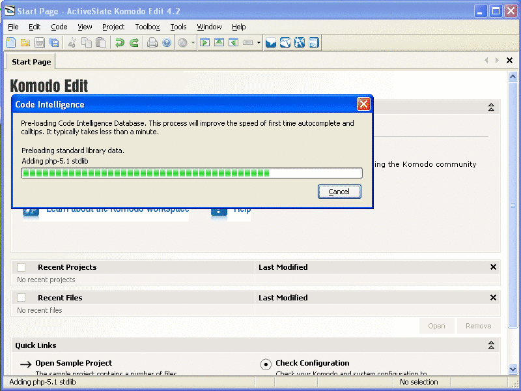Open the dropdown arrow beside the globe icon
Screen dimensions: 521x391
[x=193, y=44]
